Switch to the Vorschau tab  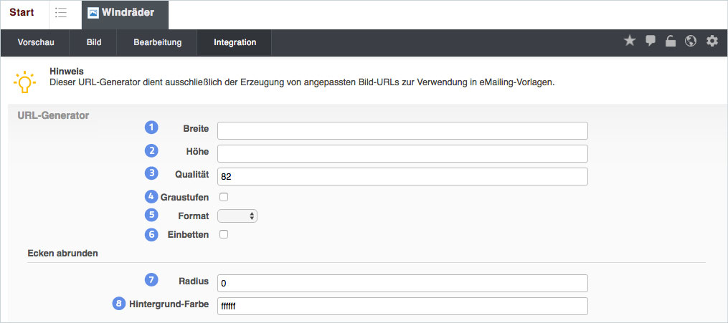(x=36, y=42)
